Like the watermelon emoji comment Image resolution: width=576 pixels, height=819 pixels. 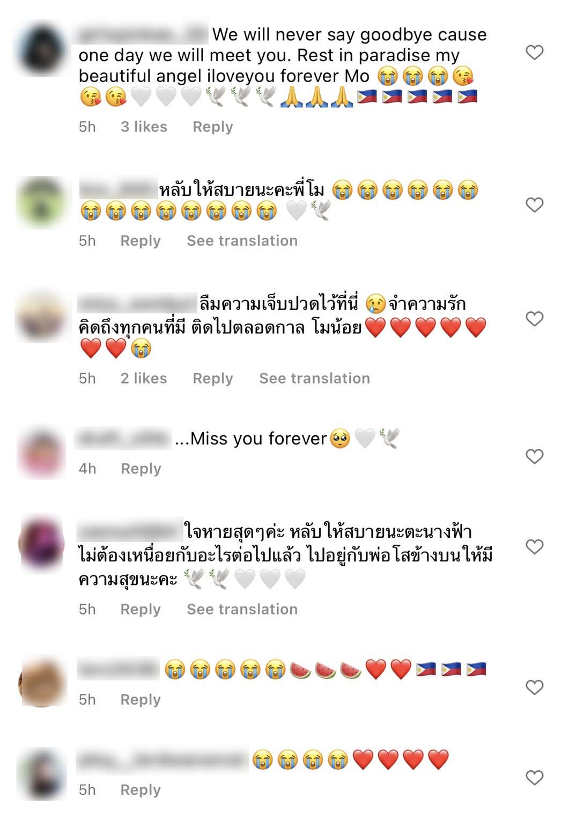(x=534, y=687)
